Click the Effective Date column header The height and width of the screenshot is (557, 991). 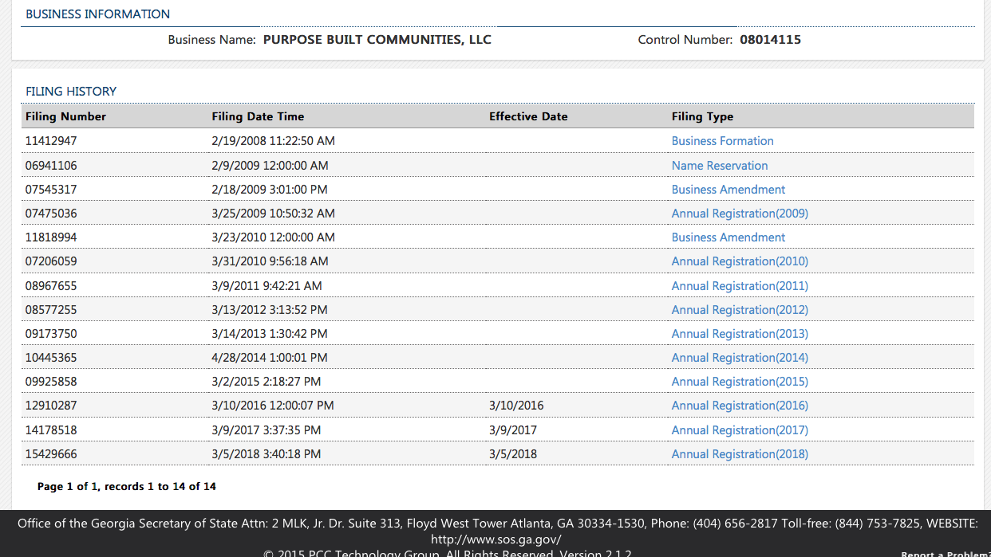point(528,116)
